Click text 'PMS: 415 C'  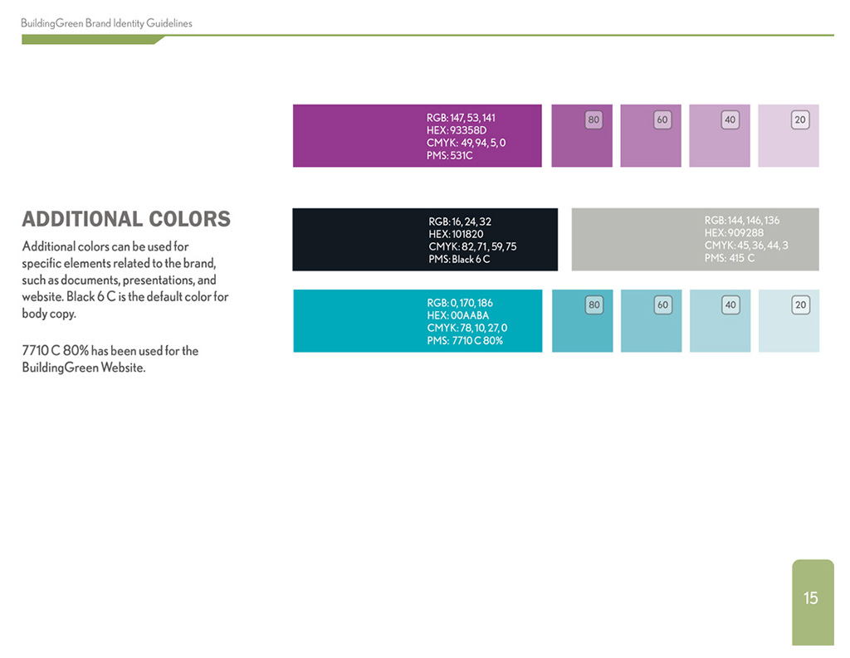pyautogui.click(x=730, y=258)
